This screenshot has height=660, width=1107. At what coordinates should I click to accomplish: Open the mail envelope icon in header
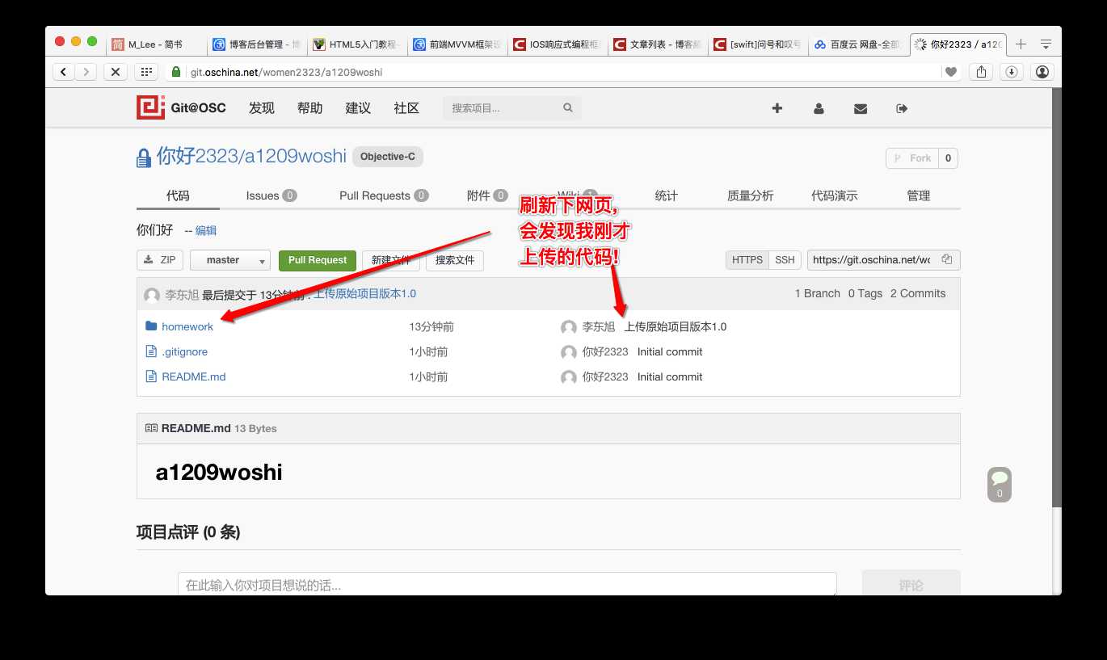click(861, 108)
